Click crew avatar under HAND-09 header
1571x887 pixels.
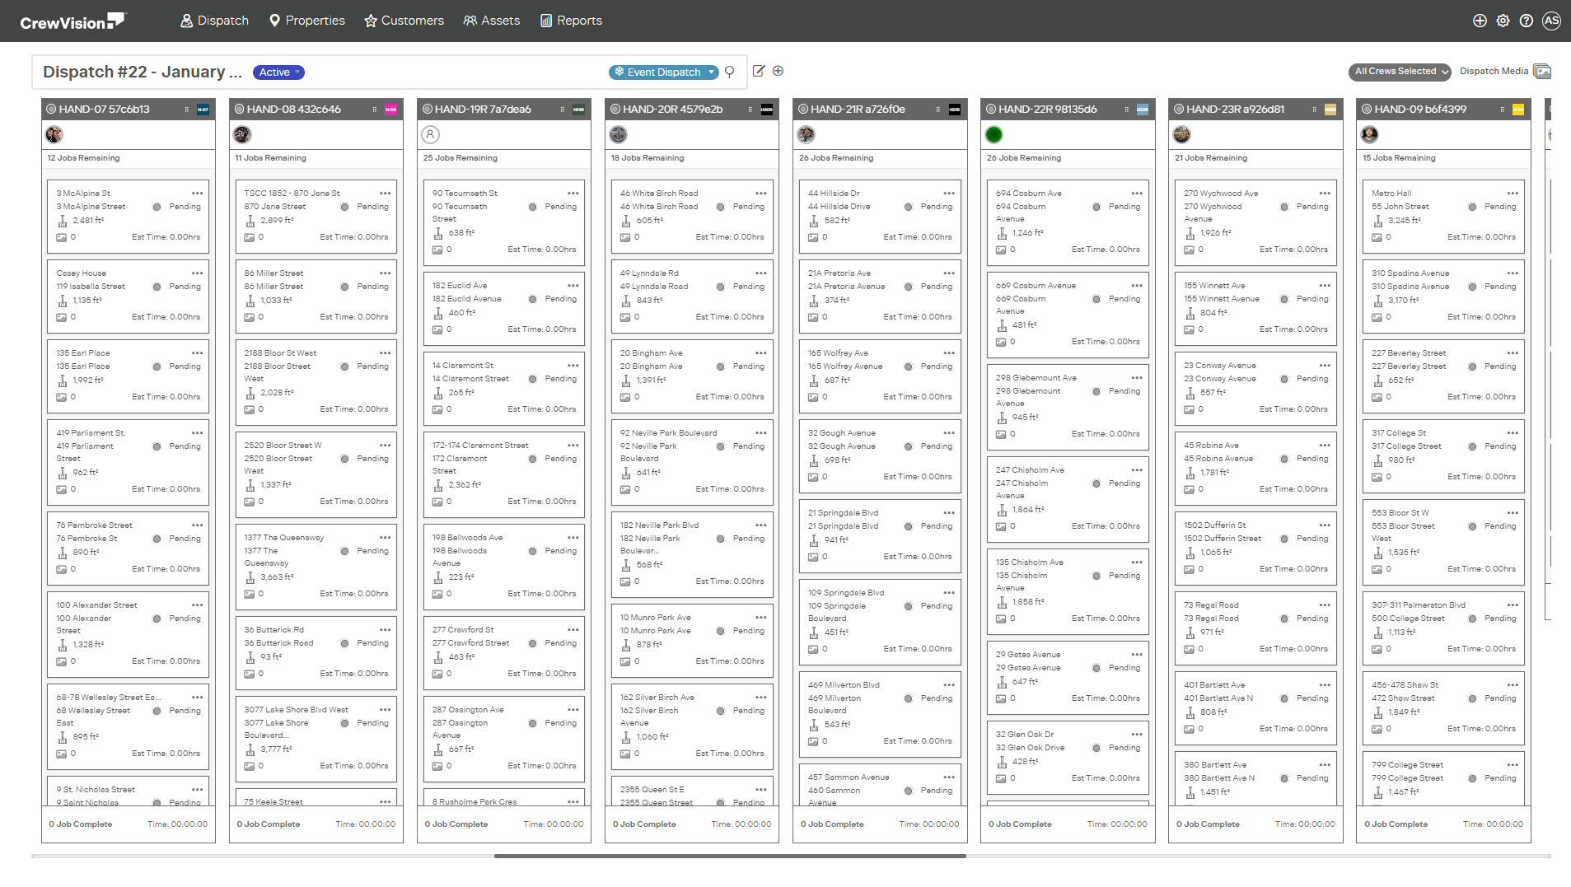click(x=1369, y=134)
